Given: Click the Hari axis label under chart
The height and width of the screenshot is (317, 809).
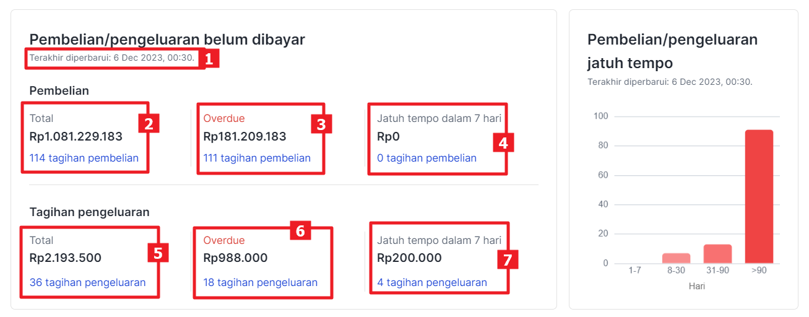Looking at the screenshot, I should coord(696,286).
